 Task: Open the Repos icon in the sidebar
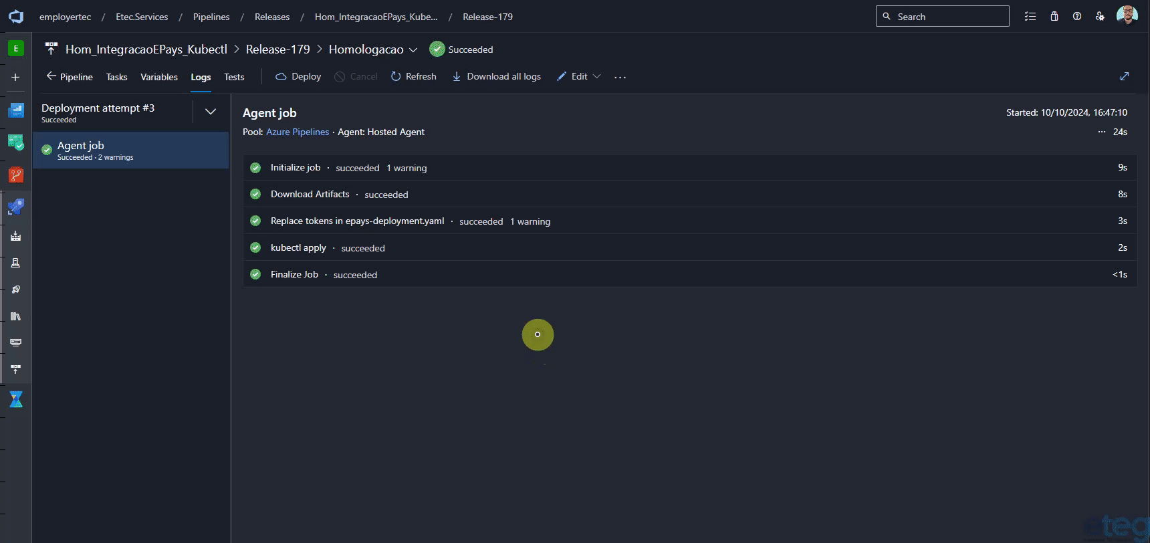(15, 175)
